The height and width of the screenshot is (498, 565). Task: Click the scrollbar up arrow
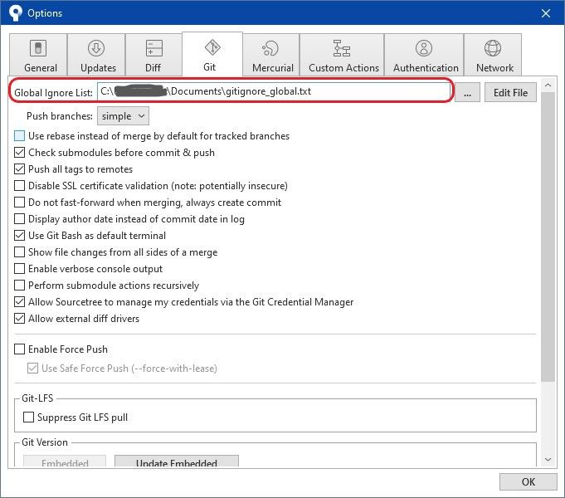(x=548, y=85)
